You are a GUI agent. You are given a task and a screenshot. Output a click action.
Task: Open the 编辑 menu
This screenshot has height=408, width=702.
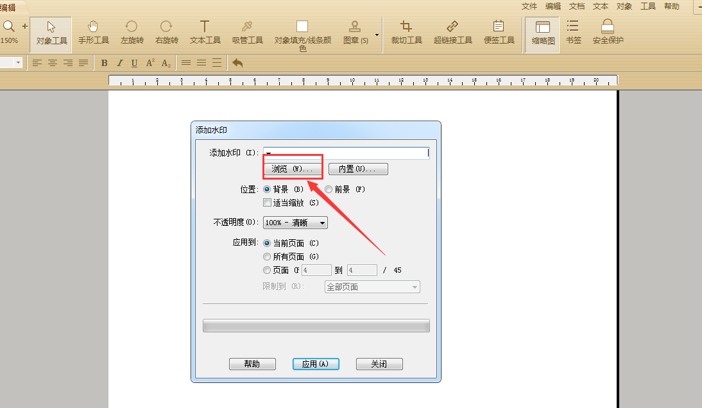[553, 6]
